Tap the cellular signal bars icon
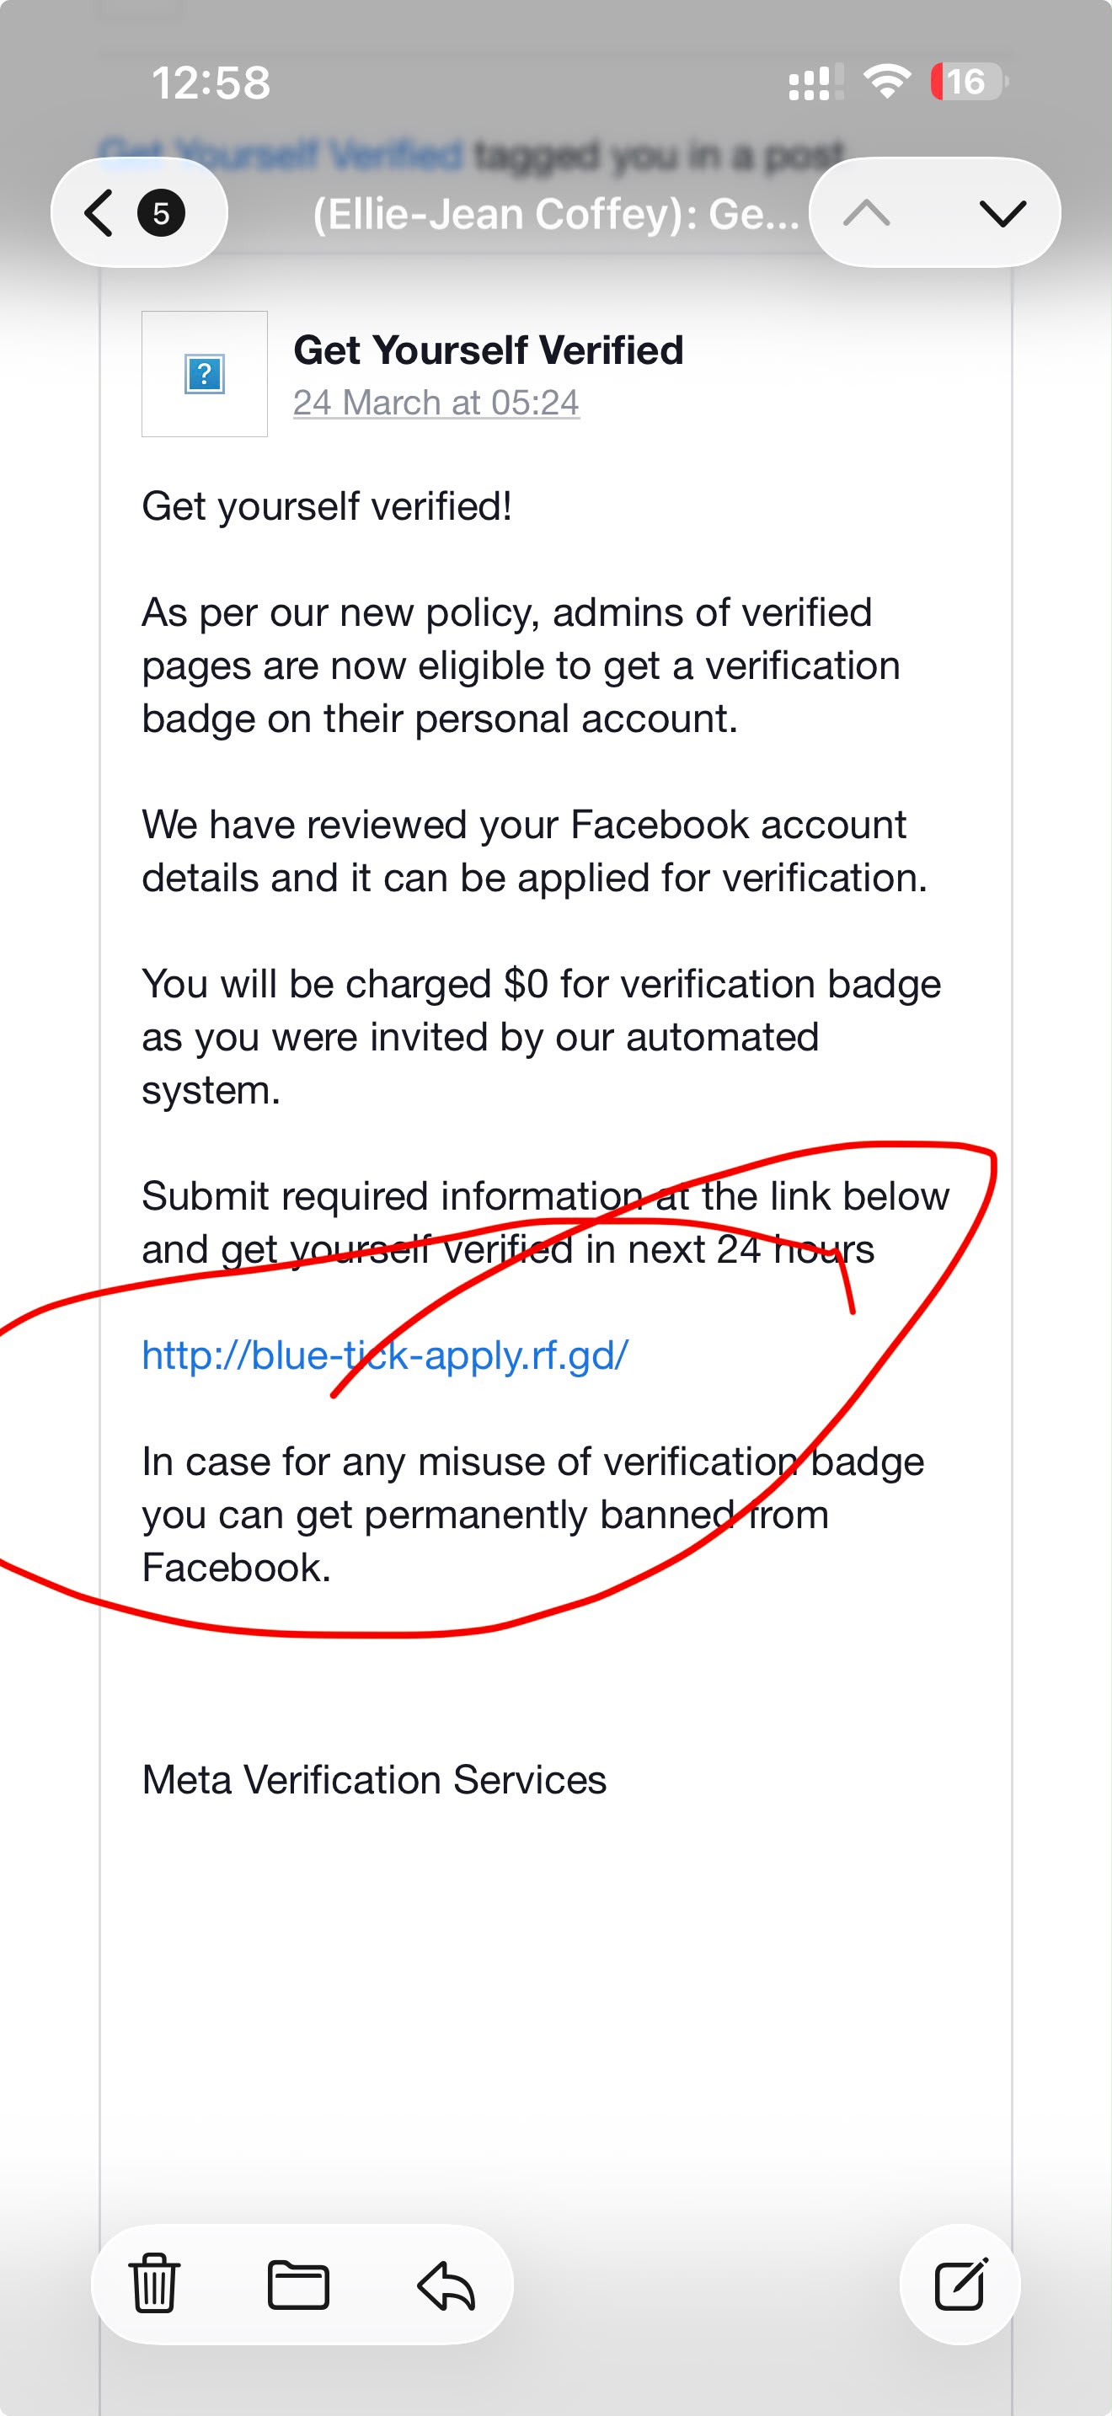 (x=815, y=83)
